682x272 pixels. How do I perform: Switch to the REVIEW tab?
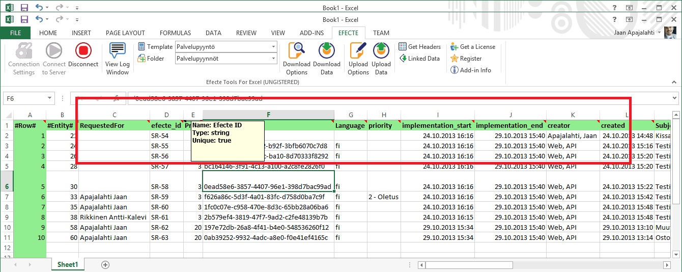pos(246,33)
